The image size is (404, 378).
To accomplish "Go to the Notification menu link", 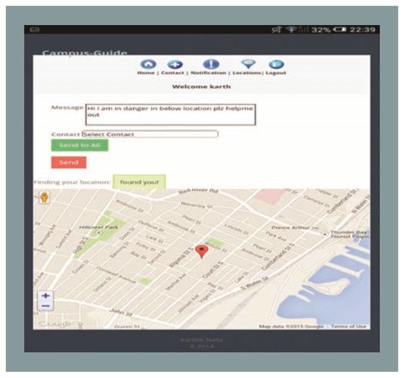I will click(208, 73).
